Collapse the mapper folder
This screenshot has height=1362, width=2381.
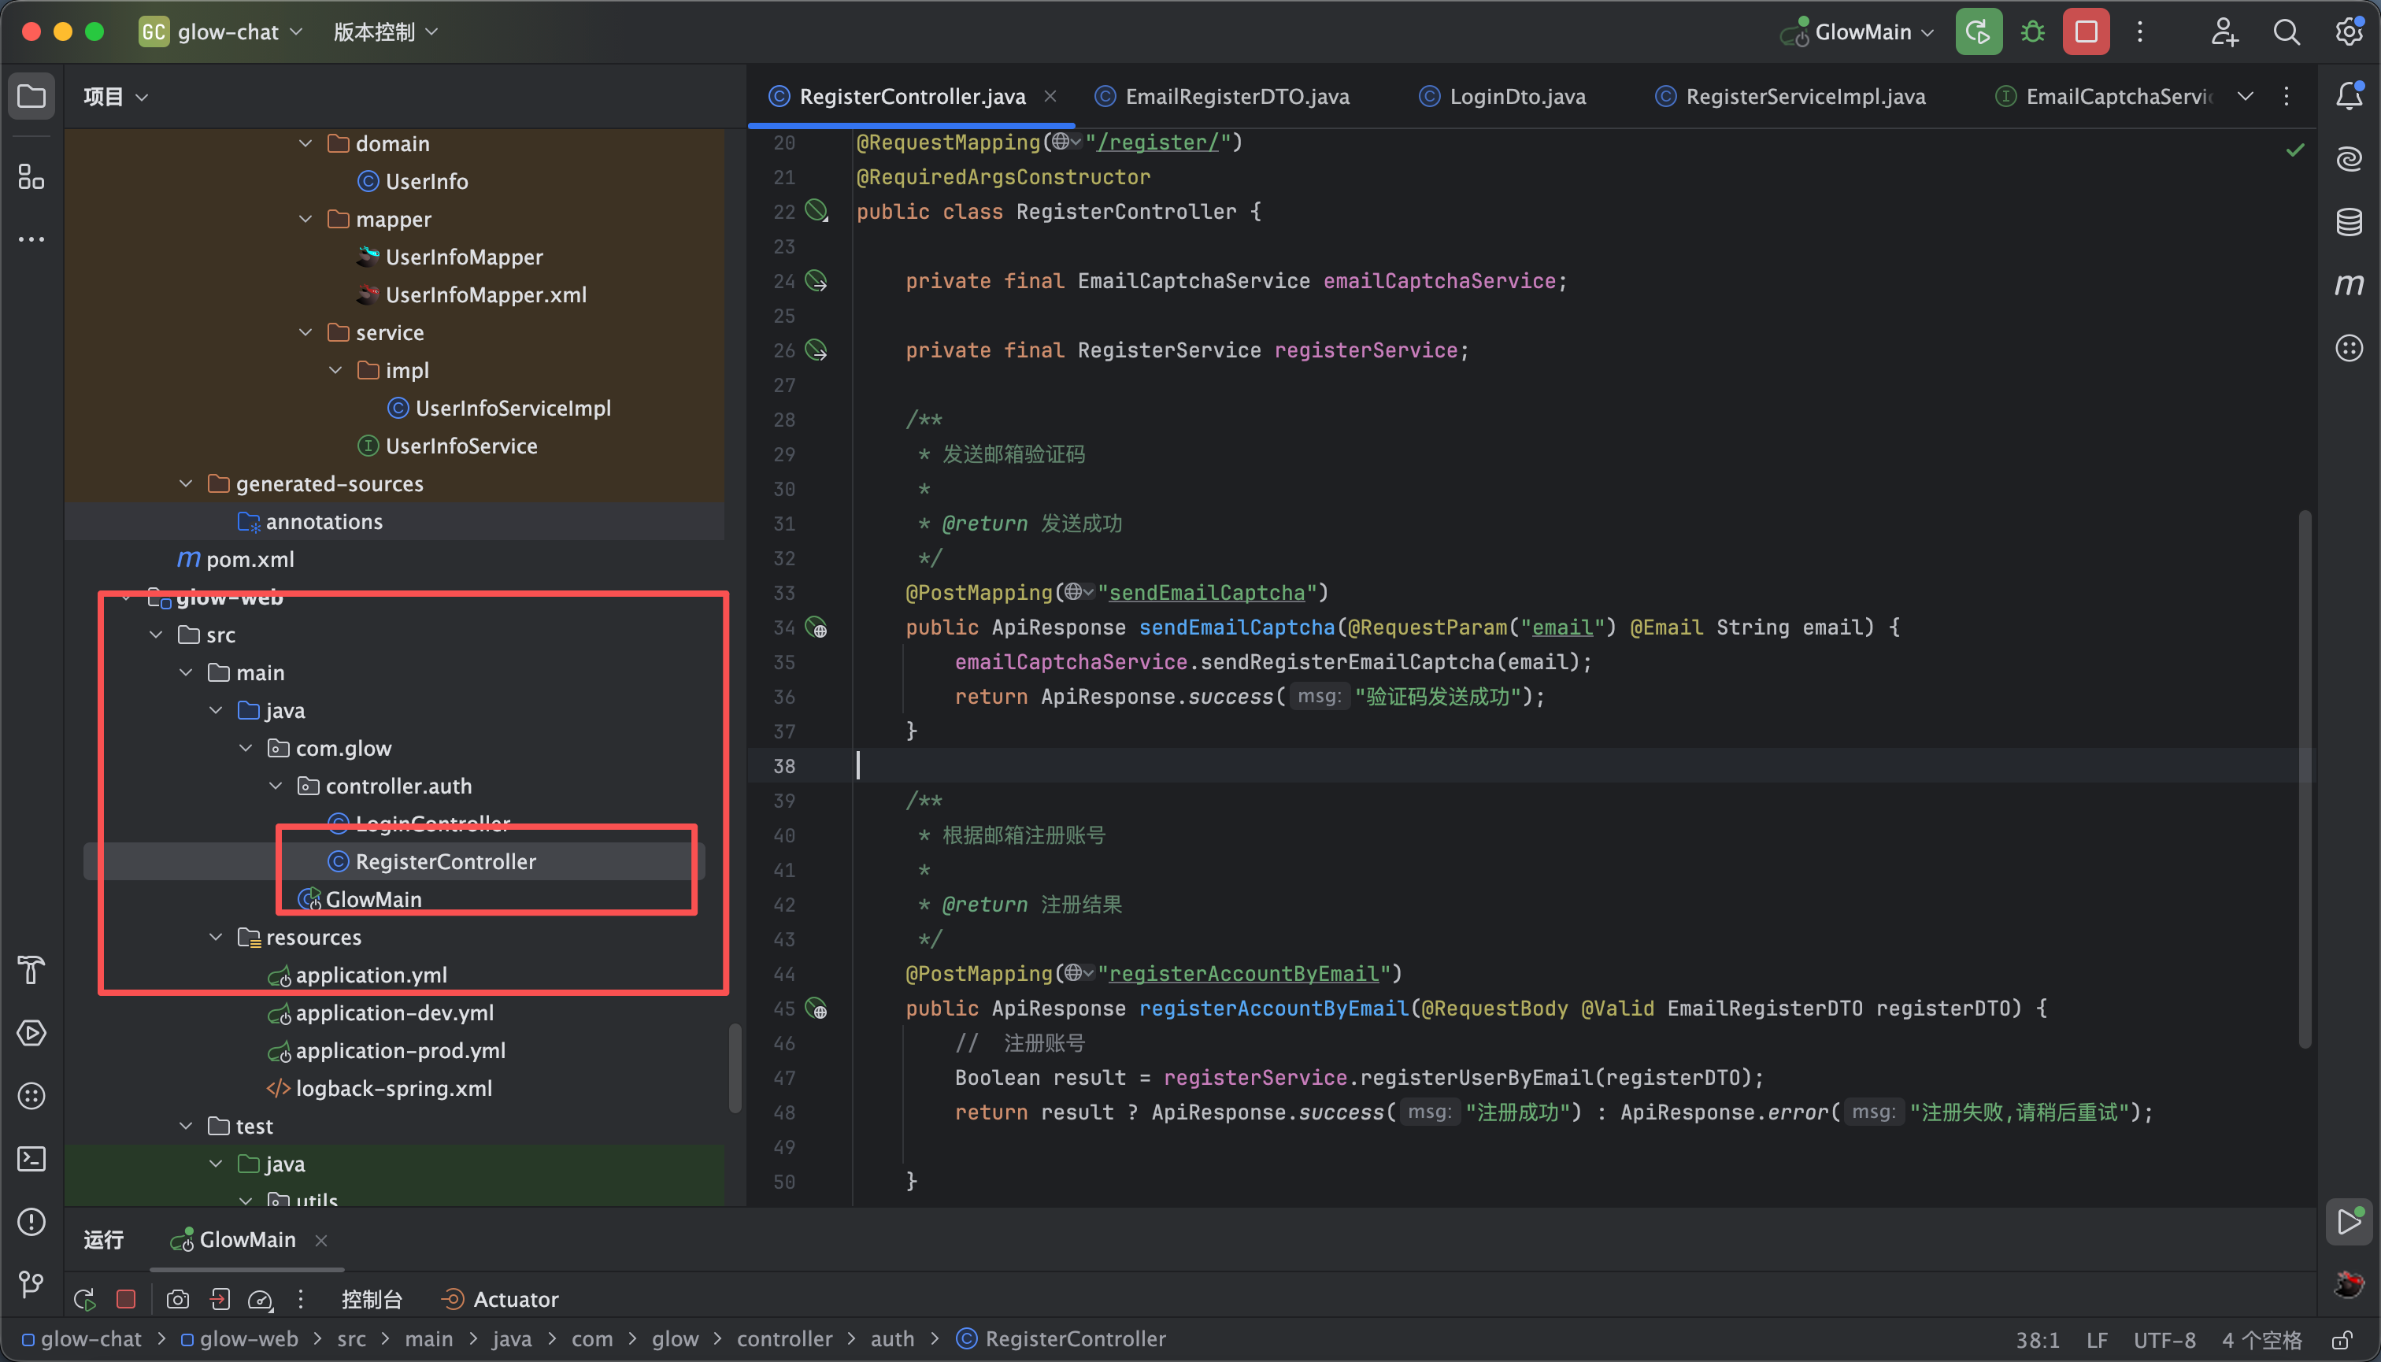306,219
